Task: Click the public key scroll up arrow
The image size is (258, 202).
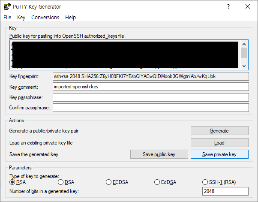Action: point(244,44)
